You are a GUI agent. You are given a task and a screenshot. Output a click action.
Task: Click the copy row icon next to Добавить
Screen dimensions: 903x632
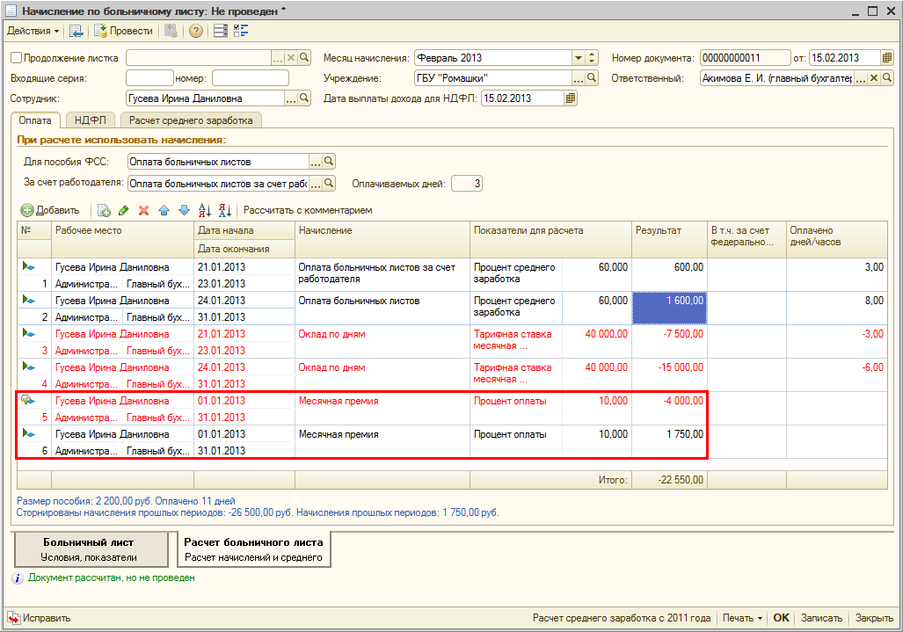(104, 210)
